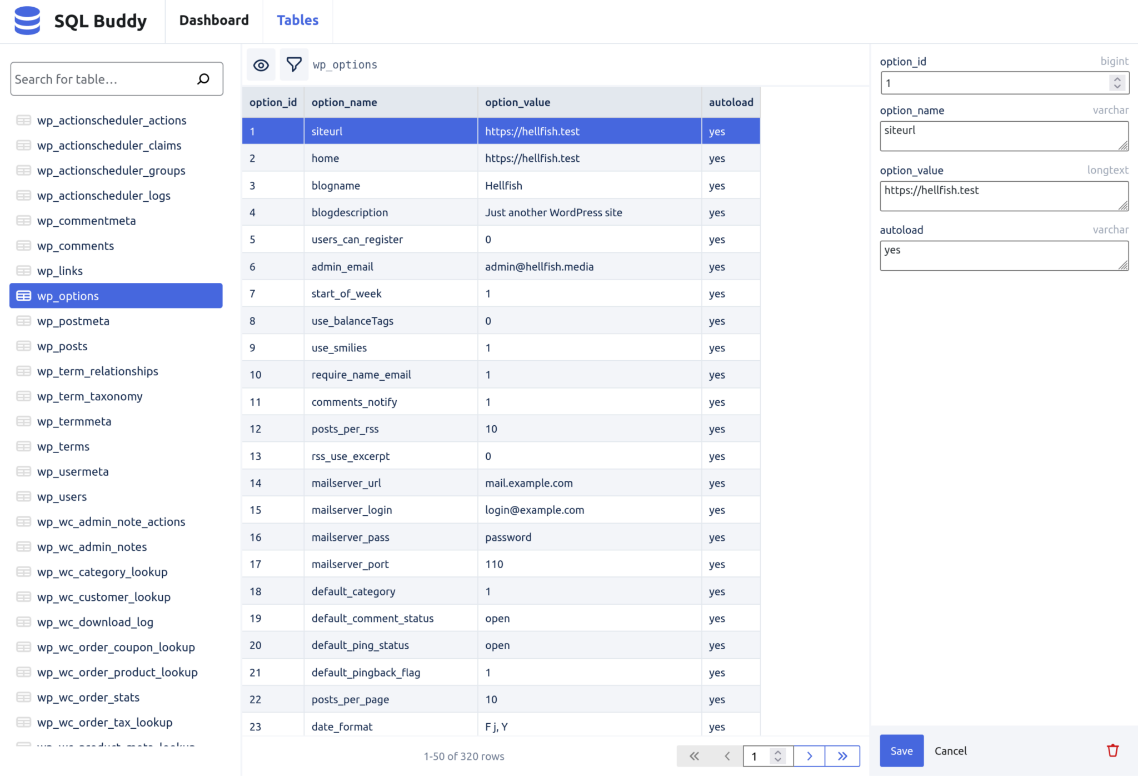Switch to the Tables tab
The image size is (1138, 776).
click(298, 20)
